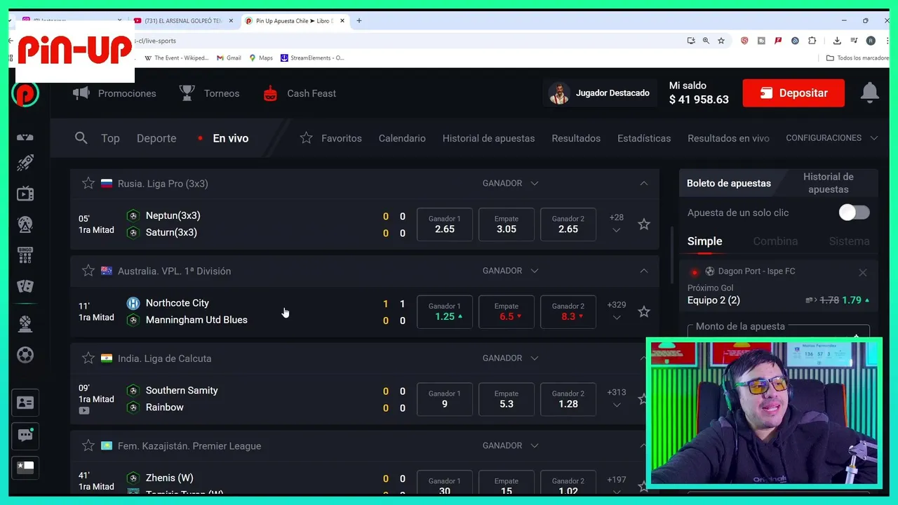This screenshot has height=505, width=898.
Task: Remove Dagon Port - Ispe FC bet
Action: pyautogui.click(x=863, y=272)
